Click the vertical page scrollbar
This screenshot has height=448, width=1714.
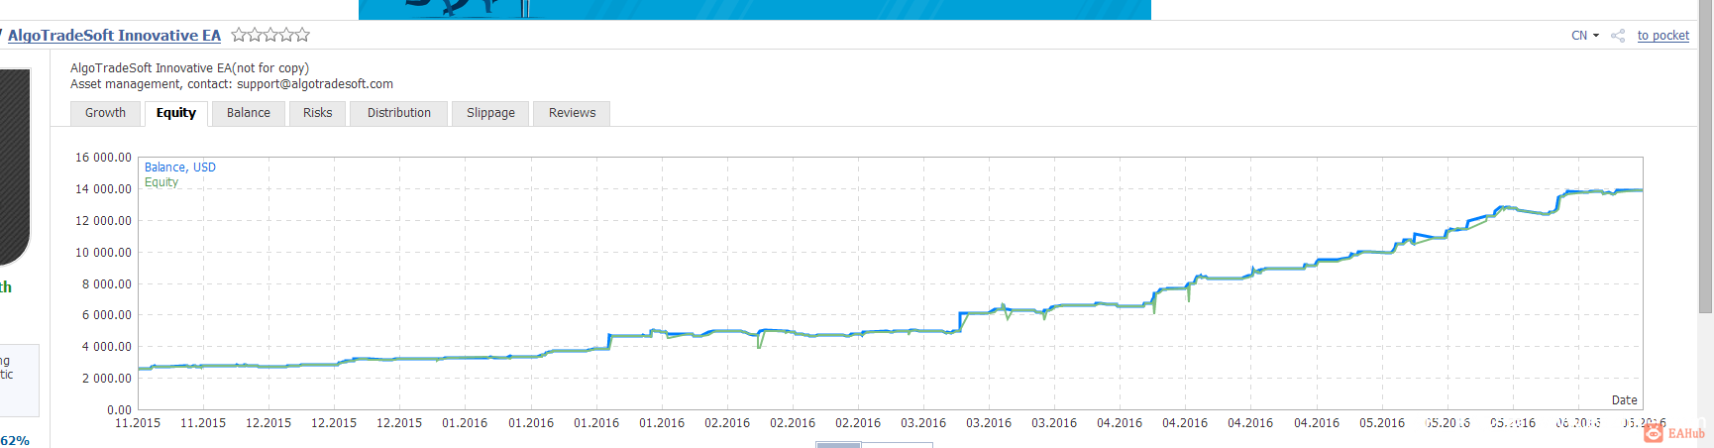coord(1705,159)
